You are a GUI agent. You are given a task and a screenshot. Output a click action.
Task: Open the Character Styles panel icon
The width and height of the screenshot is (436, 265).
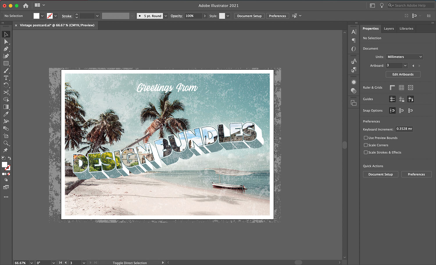354,61
